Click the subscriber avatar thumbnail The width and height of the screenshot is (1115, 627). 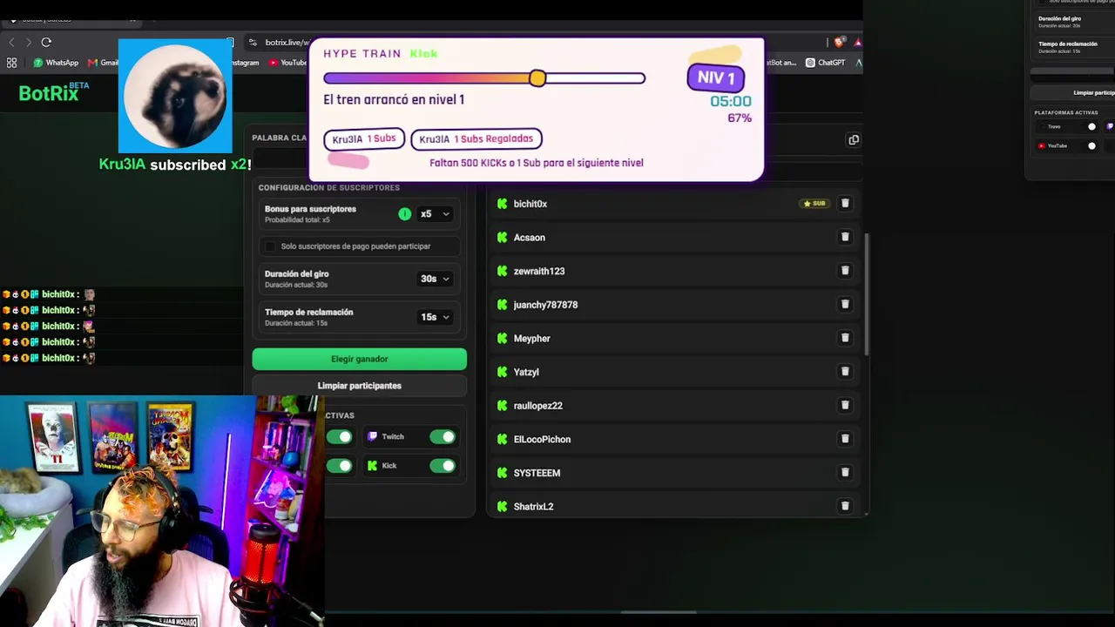click(x=175, y=96)
